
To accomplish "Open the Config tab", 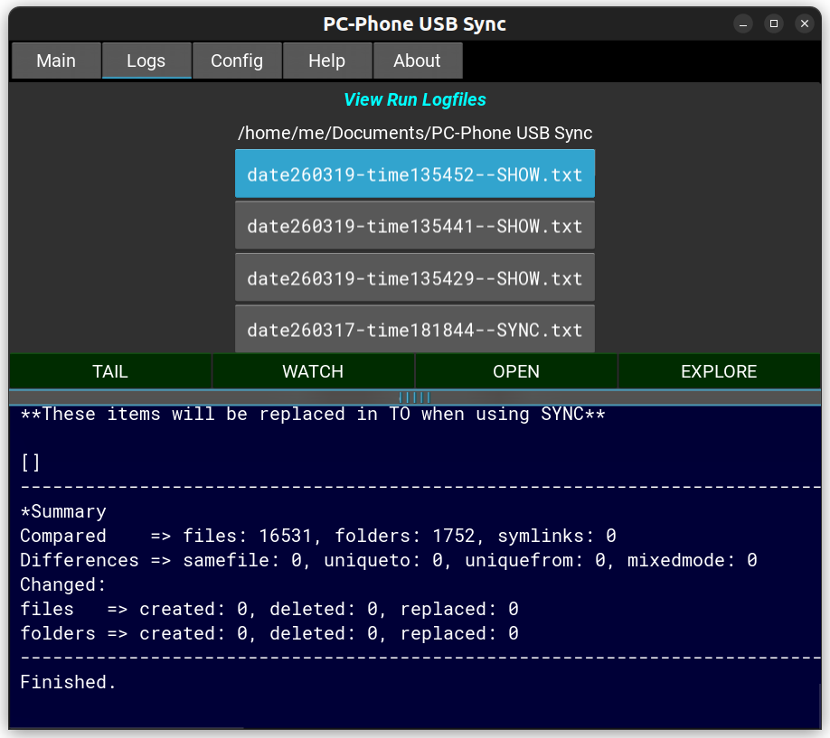I will point(237,61).
